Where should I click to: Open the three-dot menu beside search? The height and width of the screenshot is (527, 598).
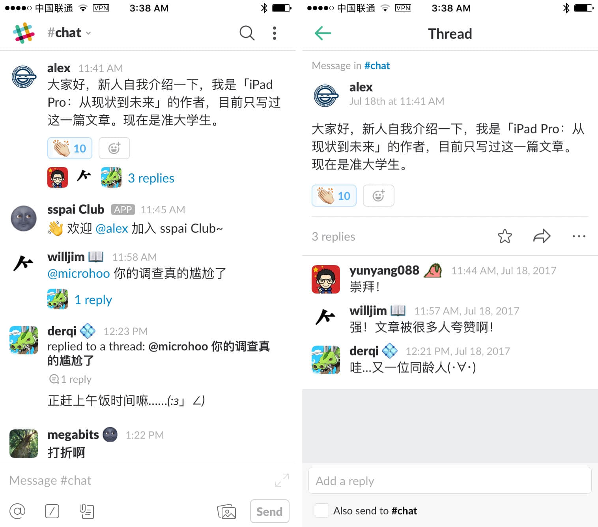click(275, 33)
